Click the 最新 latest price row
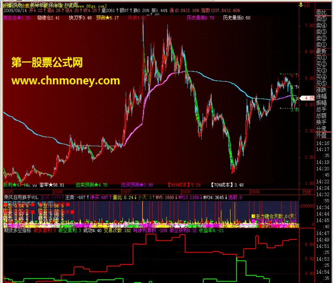Image resolution: width=334 pixels, height=283 pixels. pyautogui.click(x=321, y=51)
